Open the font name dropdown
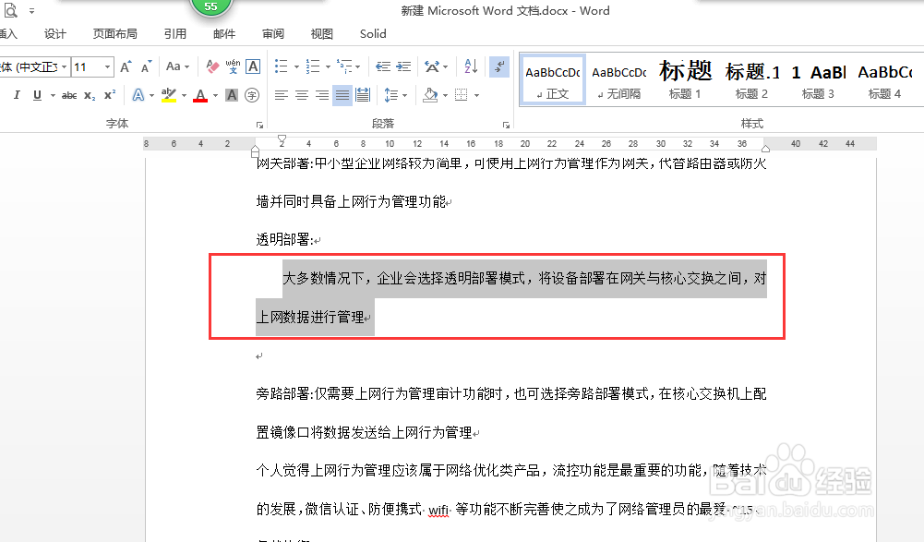This screenshot has width=924, height=542. click(x=65, y=66)
